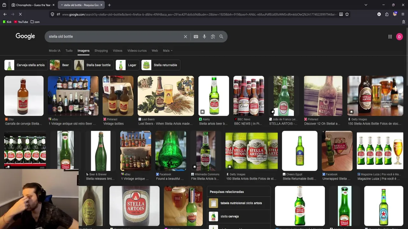
Task: Go back with the browser back arrow
Action: (5, 14)
